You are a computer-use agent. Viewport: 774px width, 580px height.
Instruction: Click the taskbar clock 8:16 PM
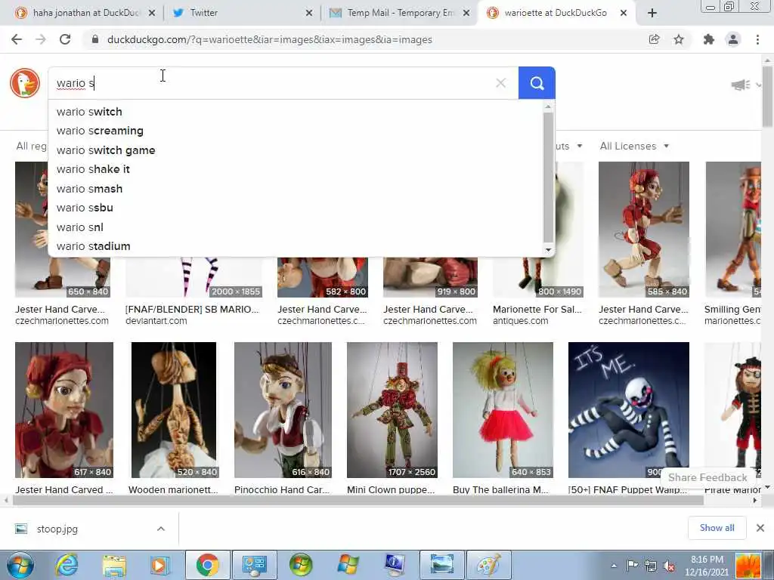[x=707, y=560]
